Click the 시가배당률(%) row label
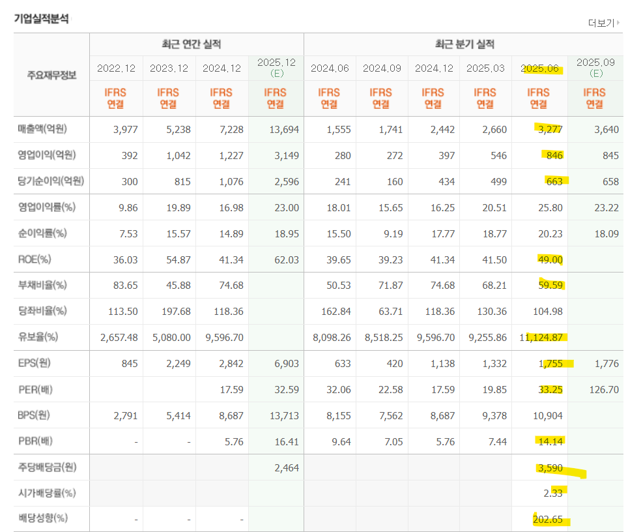 click(47, 493)
